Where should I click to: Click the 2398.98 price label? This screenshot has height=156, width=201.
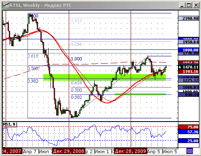189,18
